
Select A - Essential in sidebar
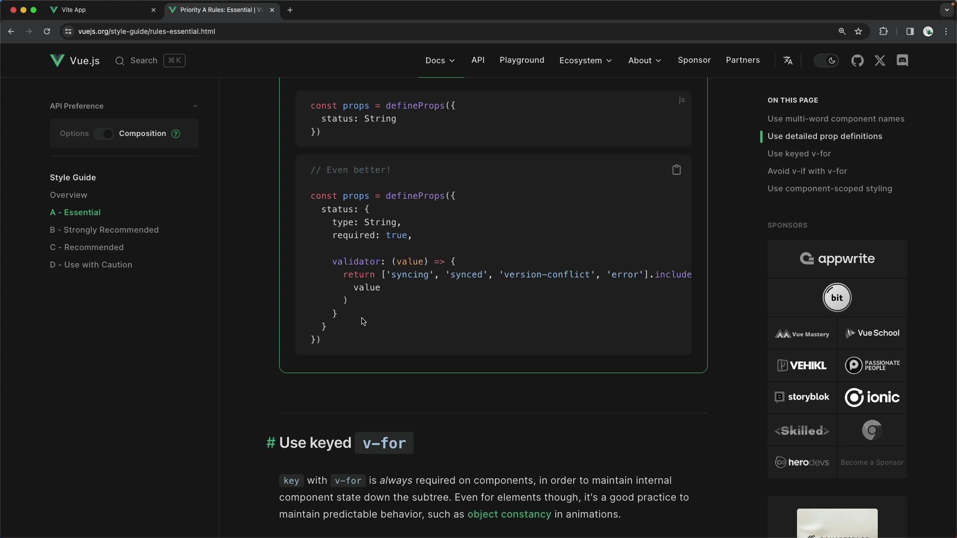[75, 213]
